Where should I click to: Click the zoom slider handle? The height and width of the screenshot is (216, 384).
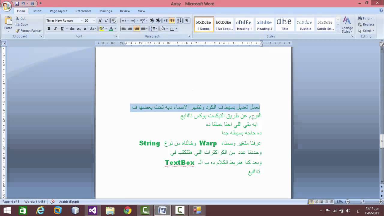click(362, 202)
